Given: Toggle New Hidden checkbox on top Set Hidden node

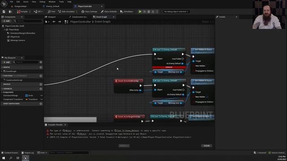Looking at the screenshot, I should click(207, 66).
